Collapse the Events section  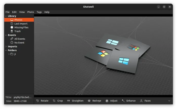coord(6,35)
